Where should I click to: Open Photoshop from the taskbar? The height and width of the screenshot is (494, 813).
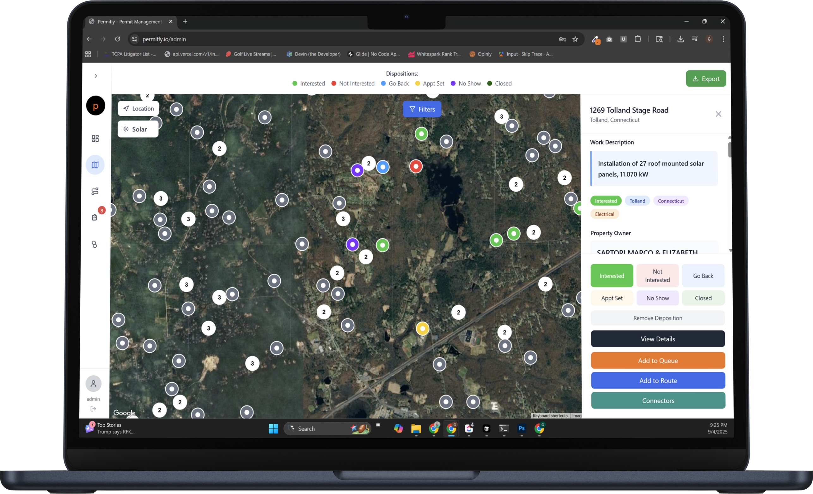(521, 428)
